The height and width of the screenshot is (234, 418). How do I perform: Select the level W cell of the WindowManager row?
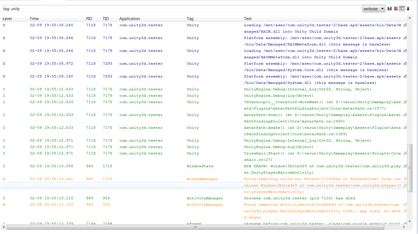tap(4, 179)
